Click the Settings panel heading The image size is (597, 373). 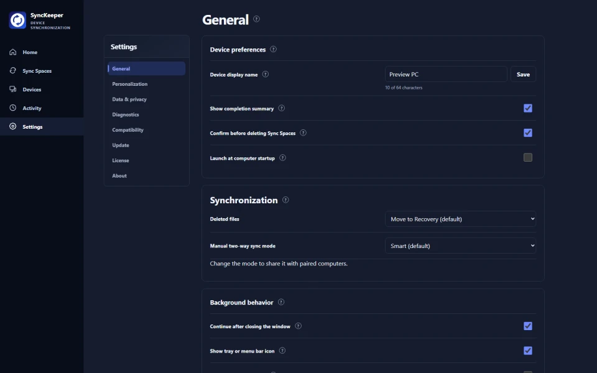(x=124, y=47)
